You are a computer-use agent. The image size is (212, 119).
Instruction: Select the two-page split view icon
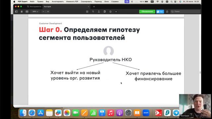coord(27,12)
